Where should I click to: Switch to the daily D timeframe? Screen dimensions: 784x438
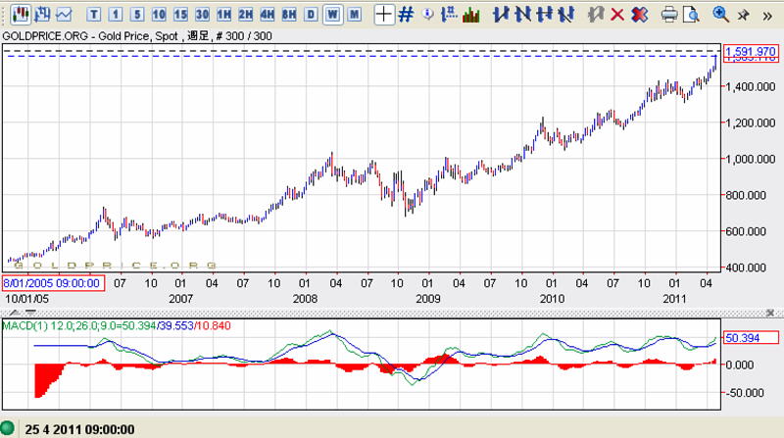click(x=311, y=15)
